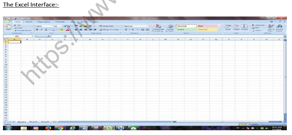Open the Merge & Center dropdown arrow
The height and width of the screenshot is (135, 292).
[x=120, y=30]
